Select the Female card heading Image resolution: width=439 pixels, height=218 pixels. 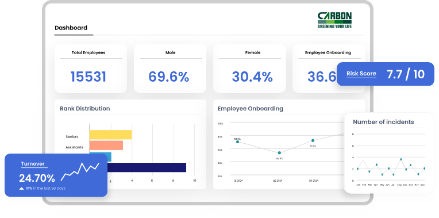tap(253, 52)
